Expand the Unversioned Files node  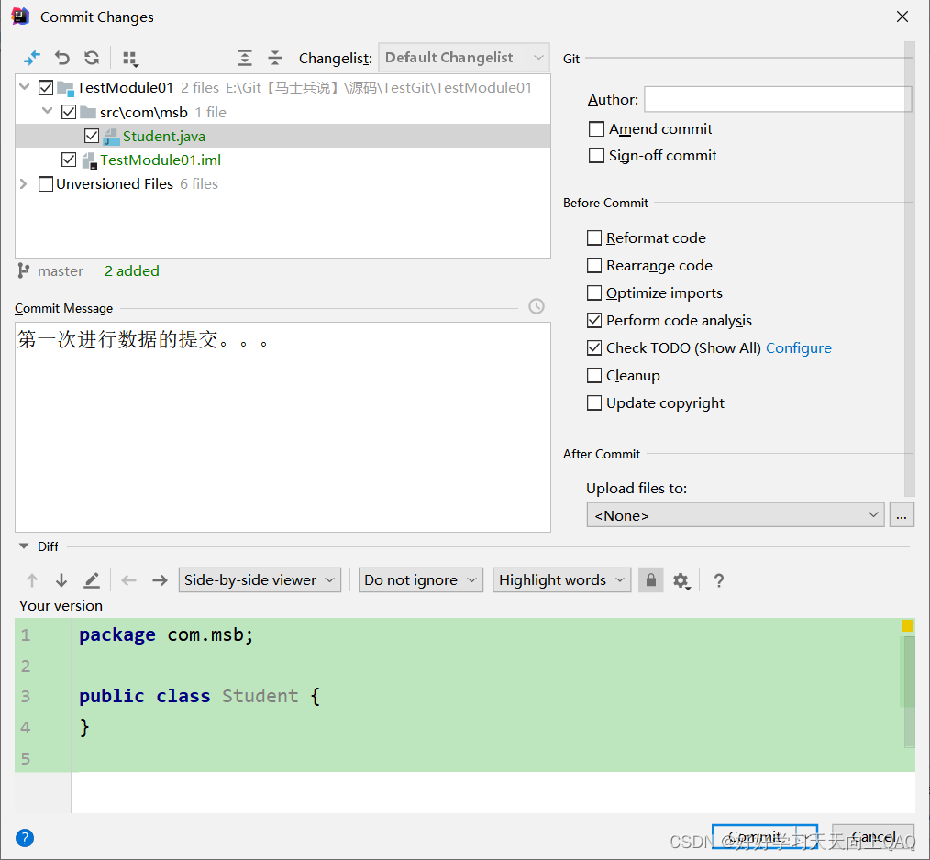(x=24, y=184)
